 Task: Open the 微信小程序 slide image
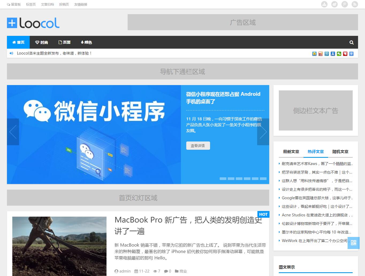(x=94, y=135)
